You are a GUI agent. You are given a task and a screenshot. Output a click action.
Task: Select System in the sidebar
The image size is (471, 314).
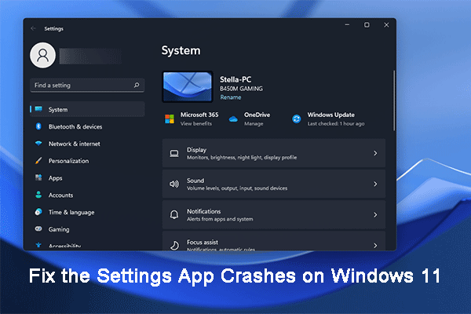87,109
